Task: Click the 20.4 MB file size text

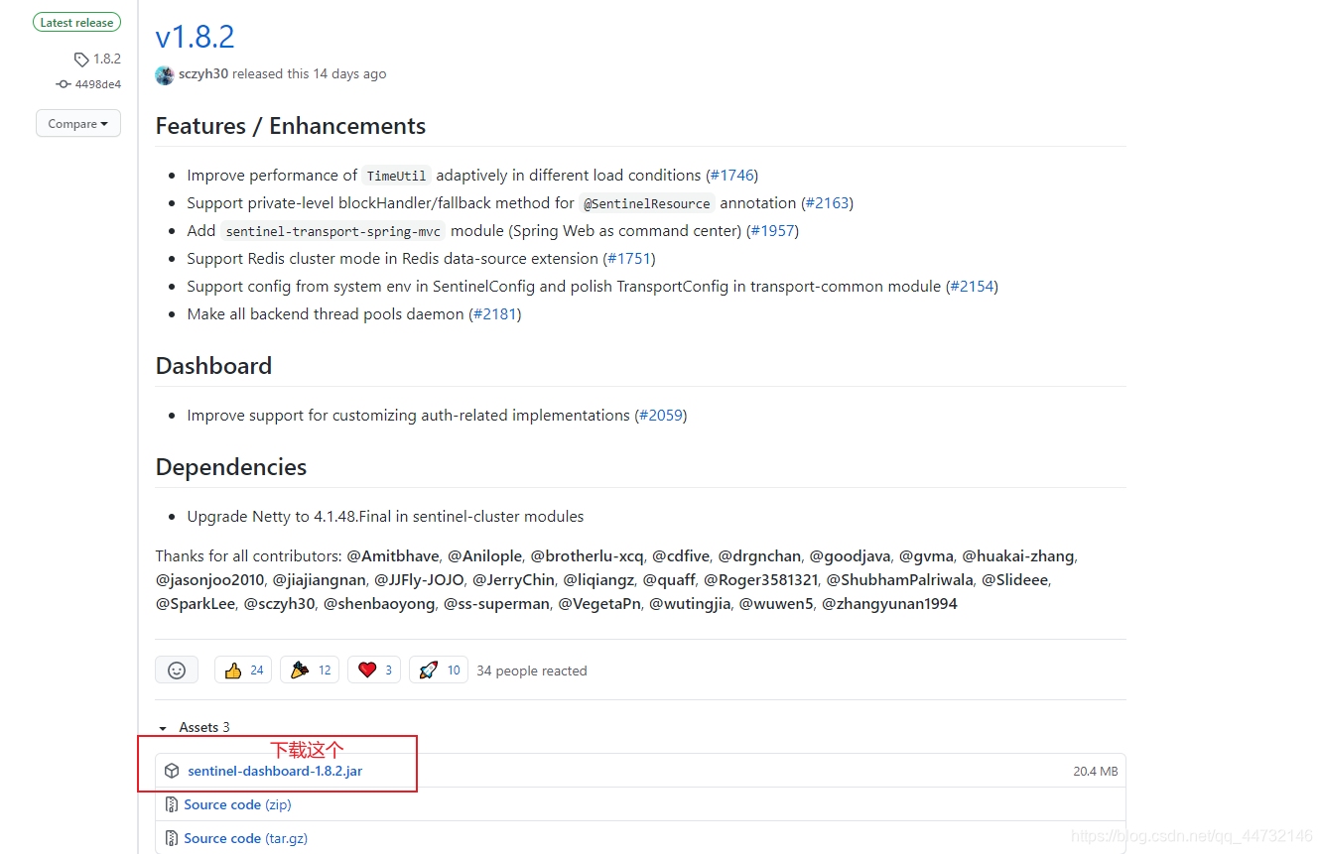Action: tap(1096, 771)
